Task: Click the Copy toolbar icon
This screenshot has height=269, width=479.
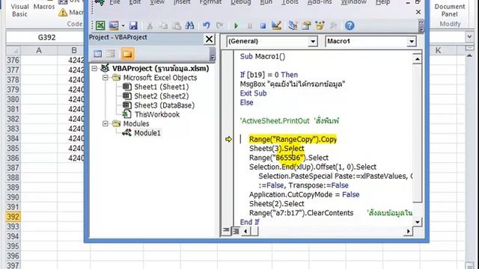Action: click(x=163, y=25)
